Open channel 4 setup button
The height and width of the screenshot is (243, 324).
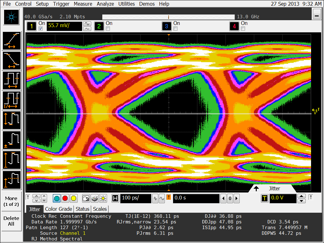(234, 26)
